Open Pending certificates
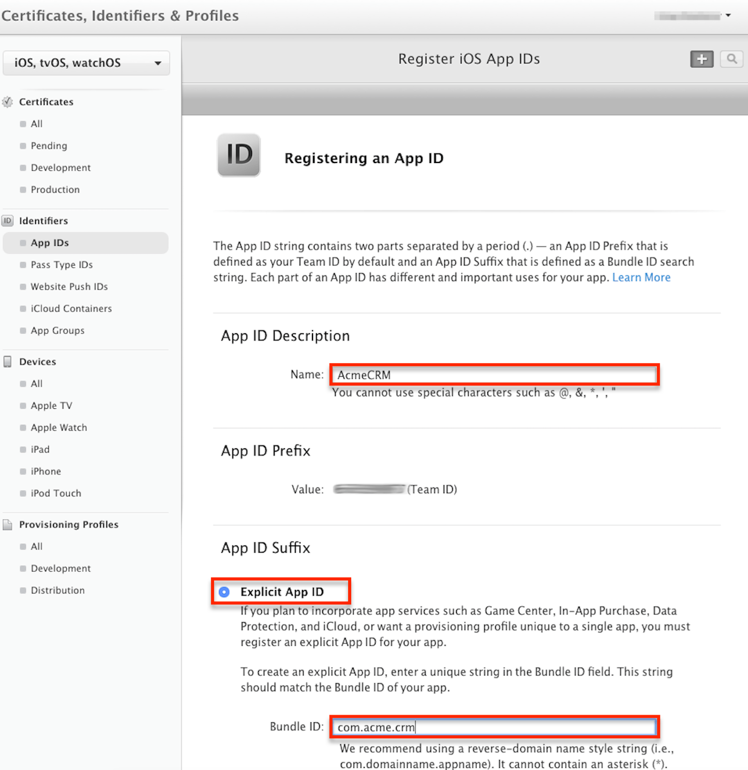This screenshot has height=770, width=748. 49,146
